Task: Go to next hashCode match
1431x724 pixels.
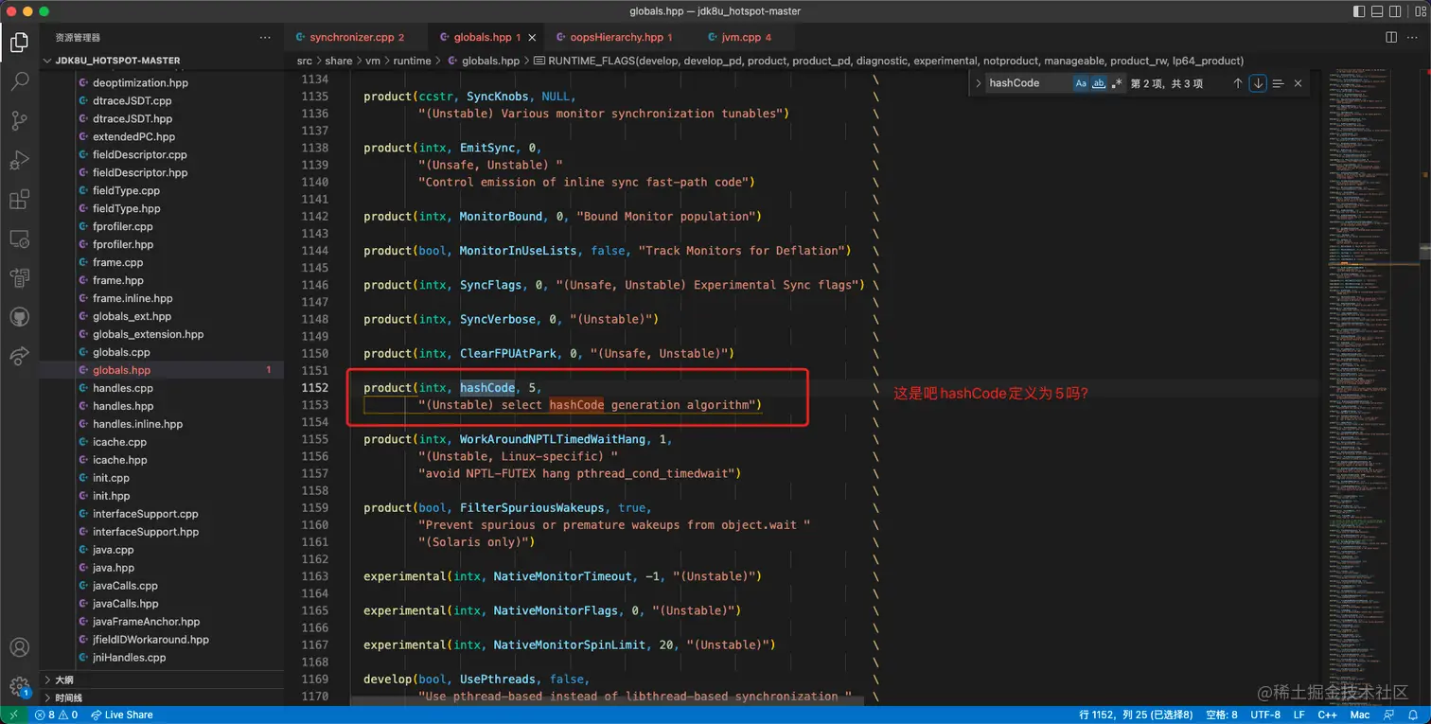Action: (x=1258, y=83)
